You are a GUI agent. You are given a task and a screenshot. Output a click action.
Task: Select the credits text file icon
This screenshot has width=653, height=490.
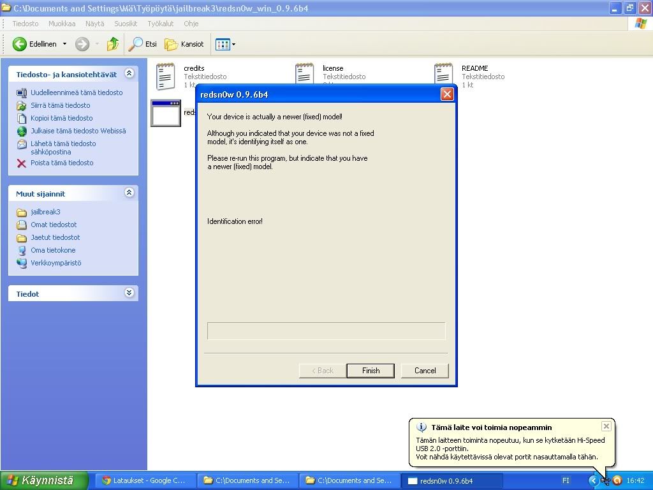[165, 77]
